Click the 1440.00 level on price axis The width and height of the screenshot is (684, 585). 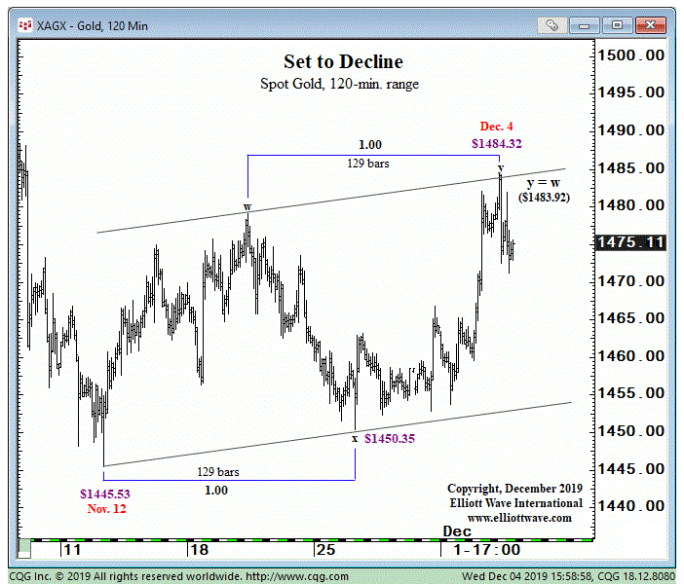633,505
